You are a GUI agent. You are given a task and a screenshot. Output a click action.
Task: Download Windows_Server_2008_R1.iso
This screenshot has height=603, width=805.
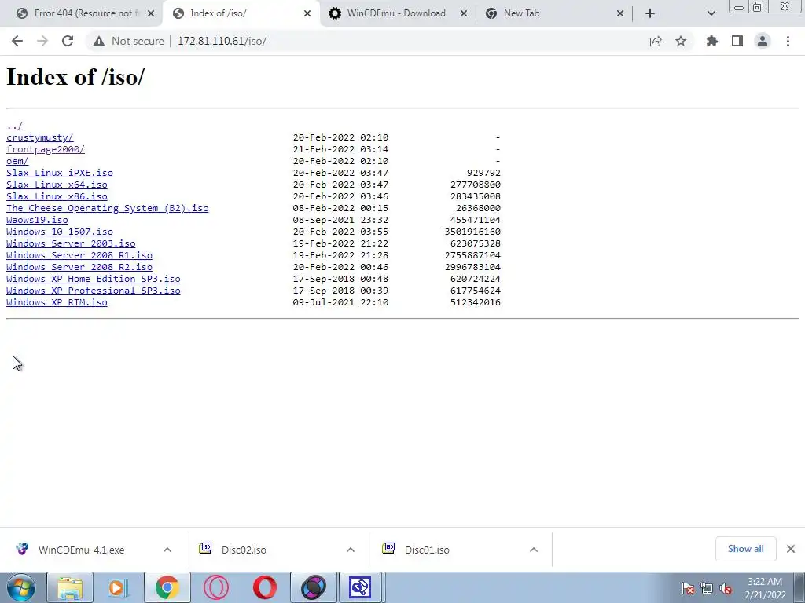coord(79,255)
